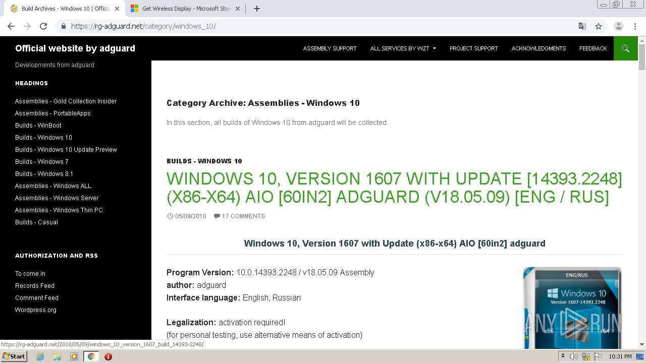This screenshot has width=646, height=363.
Task: Open Assemblies - Gold Collection Insider
Action: [x=66, y=101]
